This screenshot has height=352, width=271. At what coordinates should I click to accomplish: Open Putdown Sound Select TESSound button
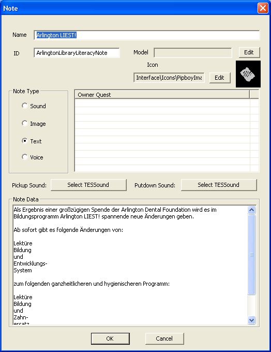tap(219, 185)
